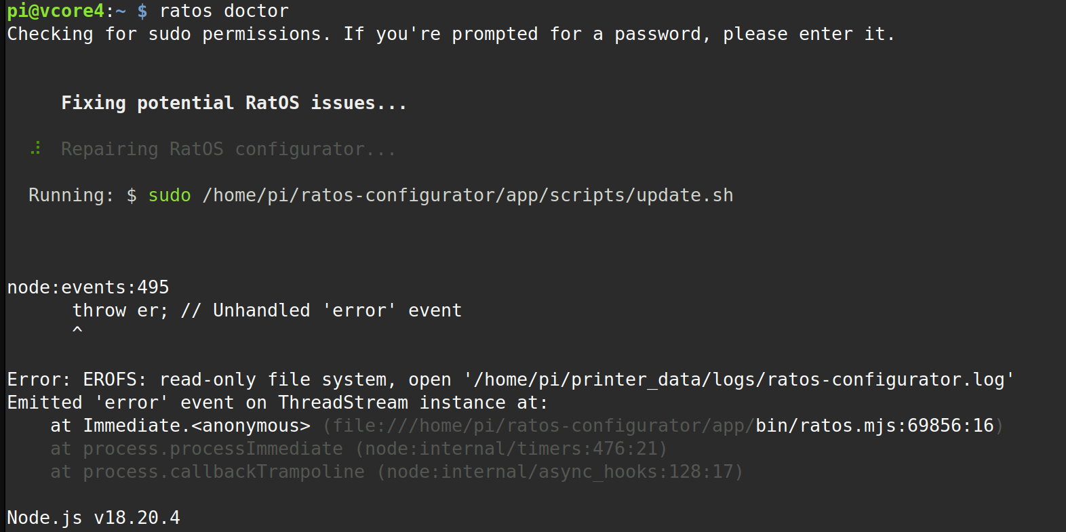
Task: Click "process.processImmediate" in the stack trace
Action: [213, 449]
